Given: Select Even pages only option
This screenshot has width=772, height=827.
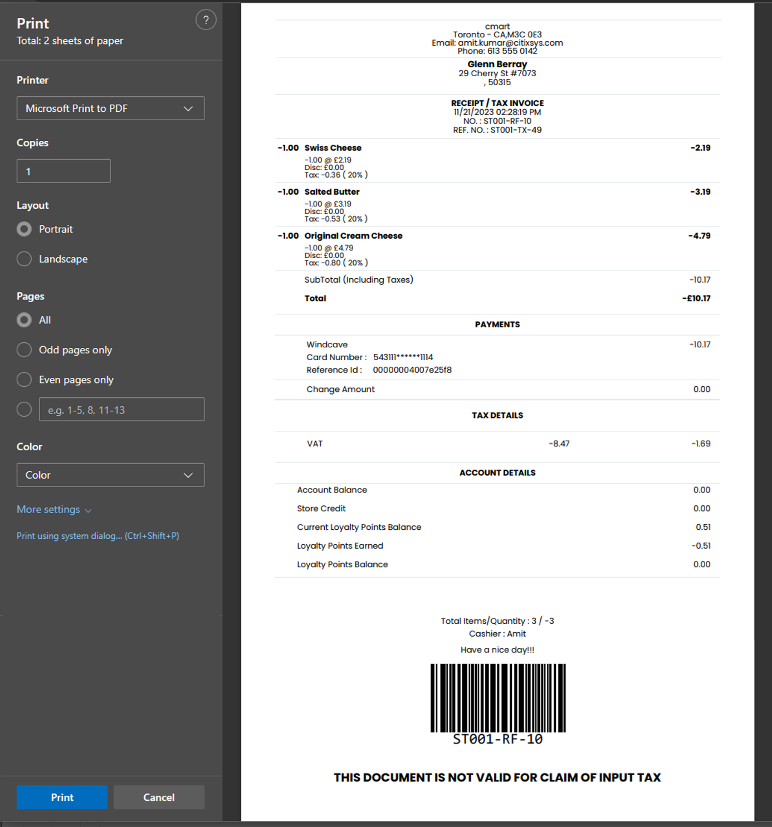Looking at the screenshot, I should point(25,380).
